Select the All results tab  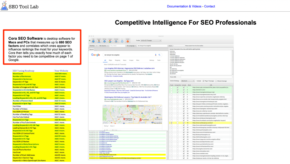click(x=105, y=60)
